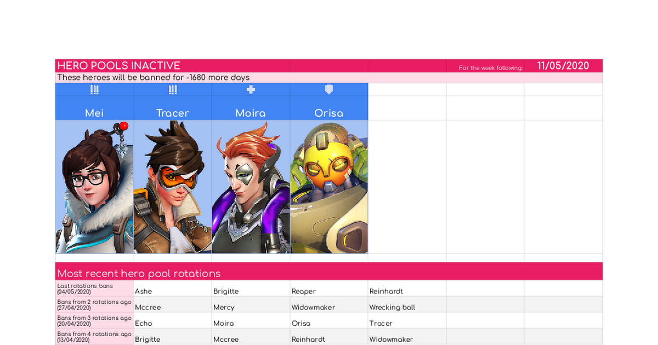This screenshot has width=658, height=345.
Task: Click the Tracer name header cell
Action: point(173,108)
